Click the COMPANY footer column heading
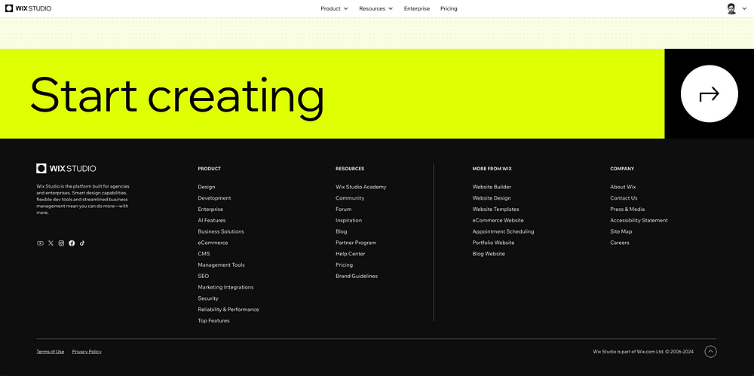The image size is (754, 376). pos(622,169)
